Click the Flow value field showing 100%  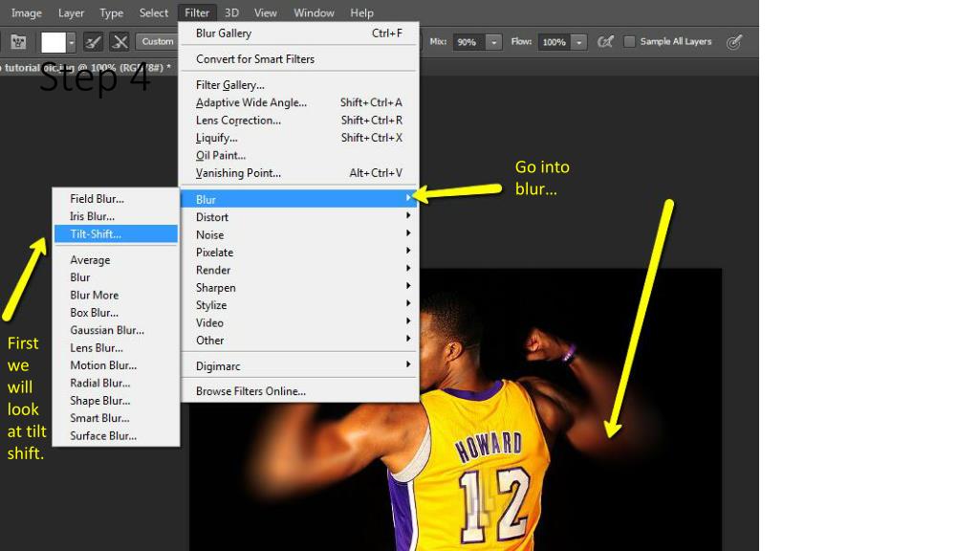(x=555, y=42)
